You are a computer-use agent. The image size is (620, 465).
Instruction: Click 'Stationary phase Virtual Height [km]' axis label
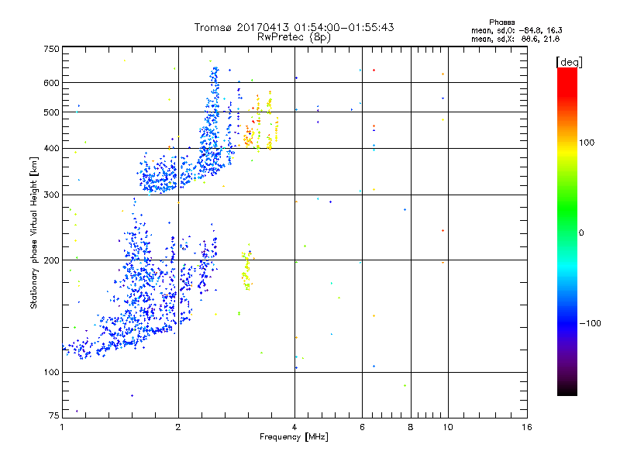(x=33, y=233)
